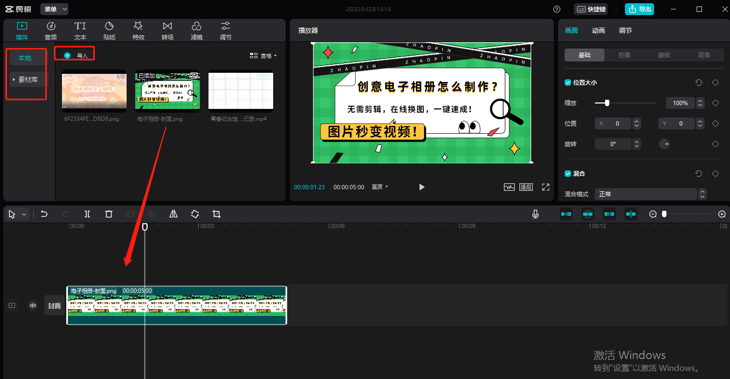
Task: Click the 缩放 scale slider handle
Action: [607, 103]
